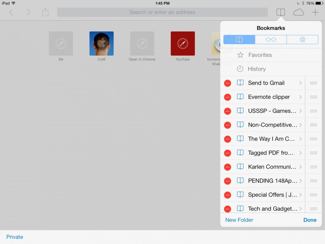Select the Favorites star entry

click(x=260, y=55)
